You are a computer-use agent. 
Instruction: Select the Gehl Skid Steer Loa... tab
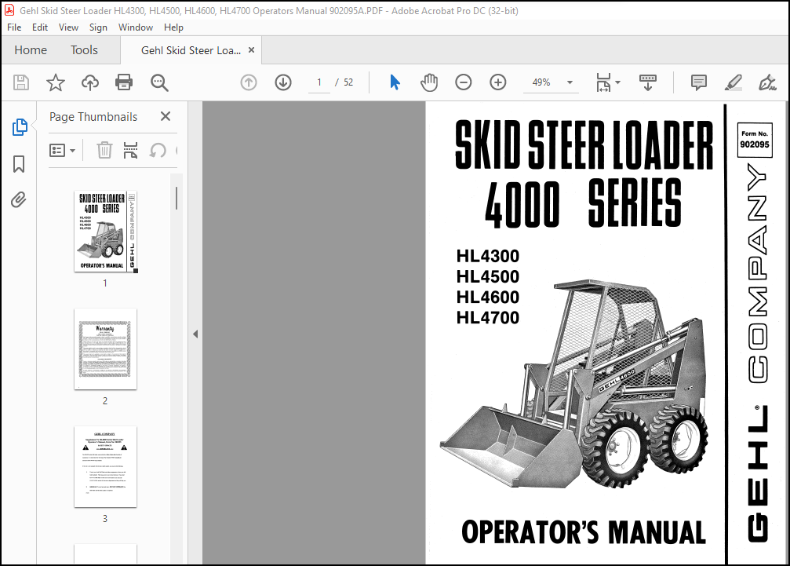pyautogui.click(x=191, y=50)
